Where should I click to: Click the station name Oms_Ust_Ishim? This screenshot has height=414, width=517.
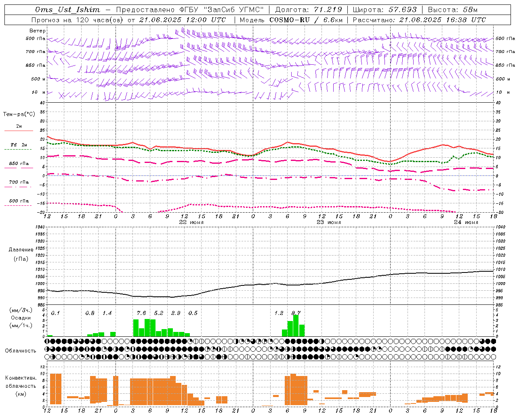click(x=67, y=10)
